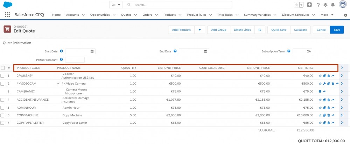
Task: Click in the global Search box
Action: pyautogui.click(x=177, y=5)
